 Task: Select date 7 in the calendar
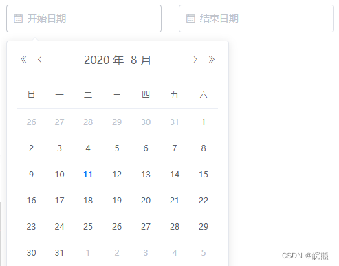[x=175, y=148]
